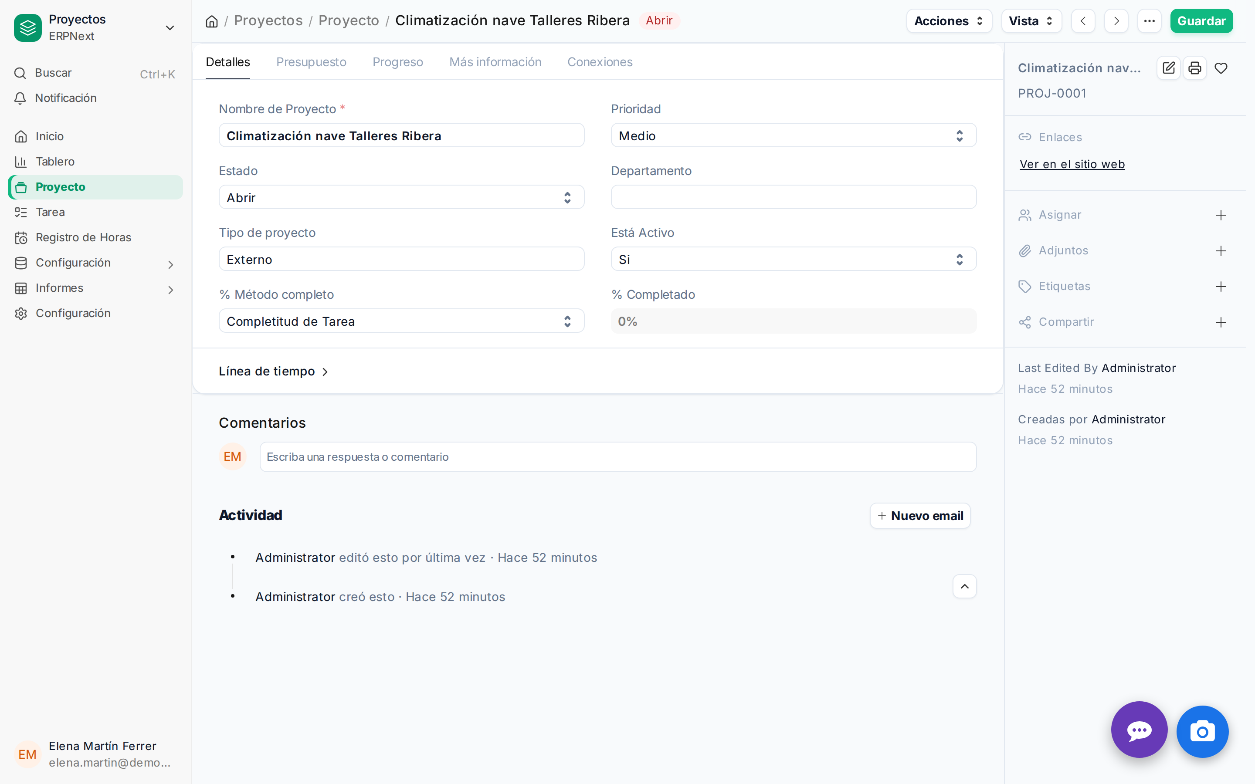Switch to the Conexiones tab
This screenshot has height=784, width=1255.
(600, 62)
